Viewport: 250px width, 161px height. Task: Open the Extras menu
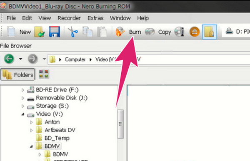(95, 18)
